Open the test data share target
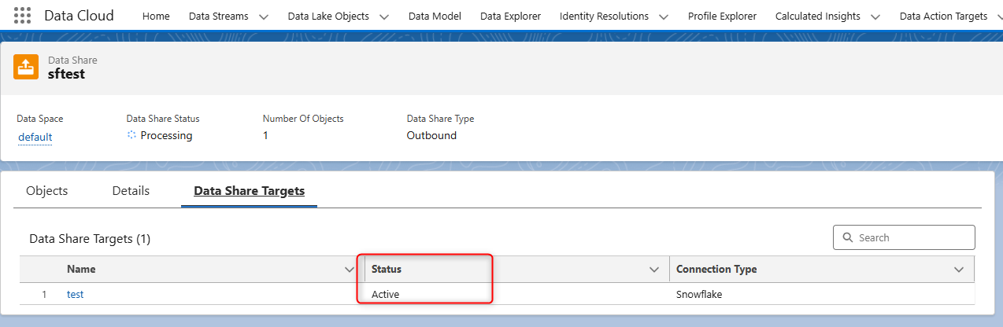Image resolution: width=1003 pixels, height=327 pixels. point(75,294)
